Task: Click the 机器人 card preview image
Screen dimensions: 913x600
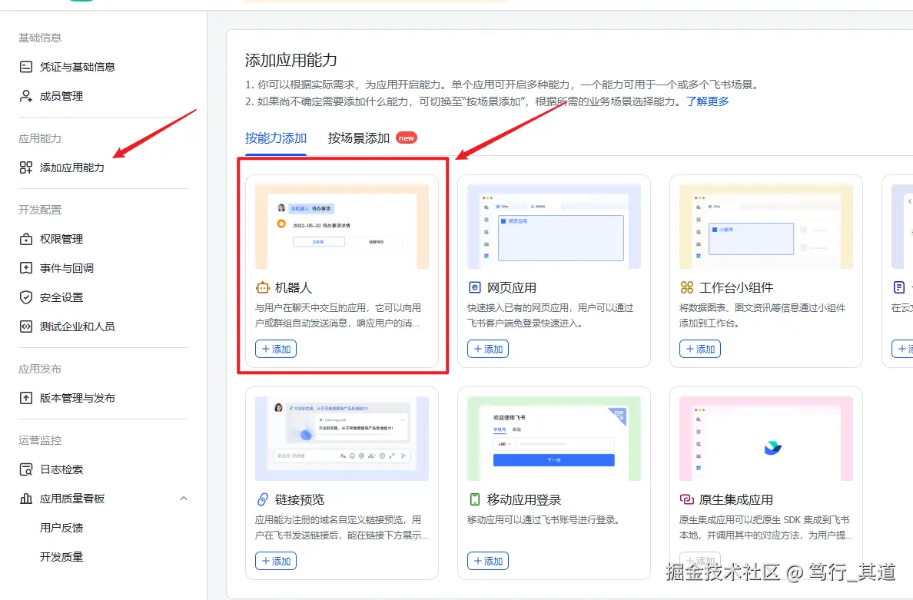Action: [x=342, y=227]
